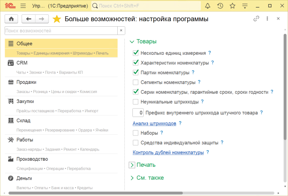The height and width of the screenshot is (196, 288).
Task: Collapse the Товары section
Action: [x=132, y=41]
